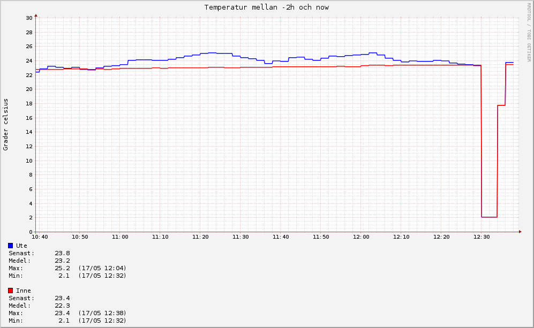The image size is (534, 328).
Task: Click the vertical 'Grader celsius' axis label
Action: pos(6,124)
